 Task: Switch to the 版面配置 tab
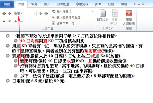63,4
